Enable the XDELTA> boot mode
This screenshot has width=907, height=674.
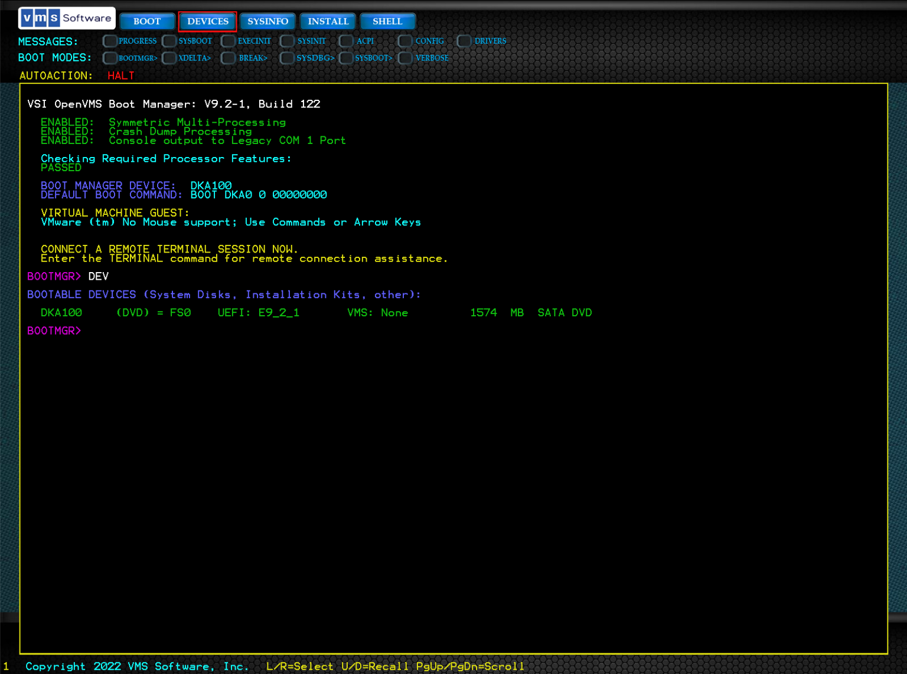coord(169,58)
